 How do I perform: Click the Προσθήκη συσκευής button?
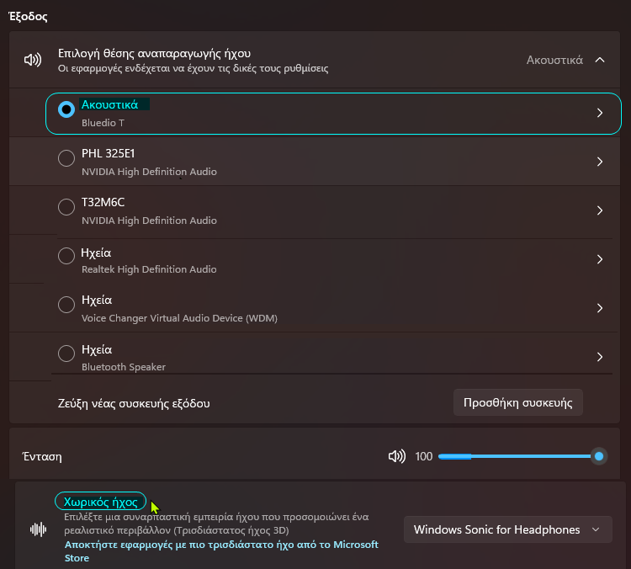518,402
